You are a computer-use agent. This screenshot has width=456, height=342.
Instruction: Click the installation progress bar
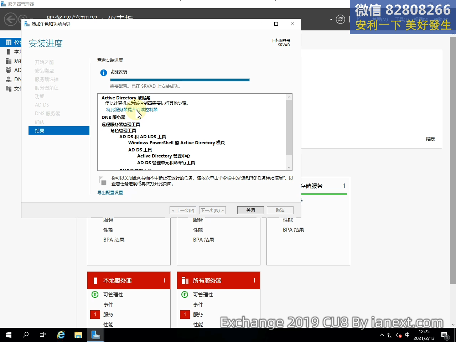click(180, 80)
